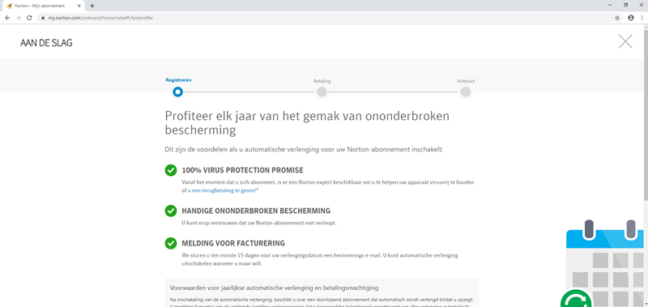Click the HANDIGE ONONDERBROKEN BESCHERMING heading
648x307 pixels.
tap(256, 211)
